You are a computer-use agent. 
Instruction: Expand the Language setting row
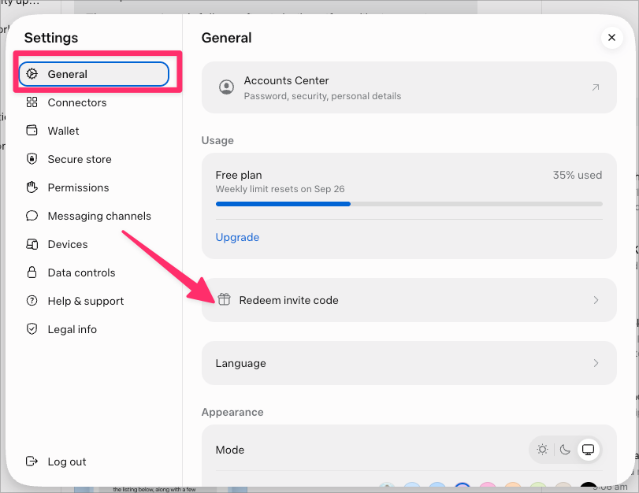point(409,363)
